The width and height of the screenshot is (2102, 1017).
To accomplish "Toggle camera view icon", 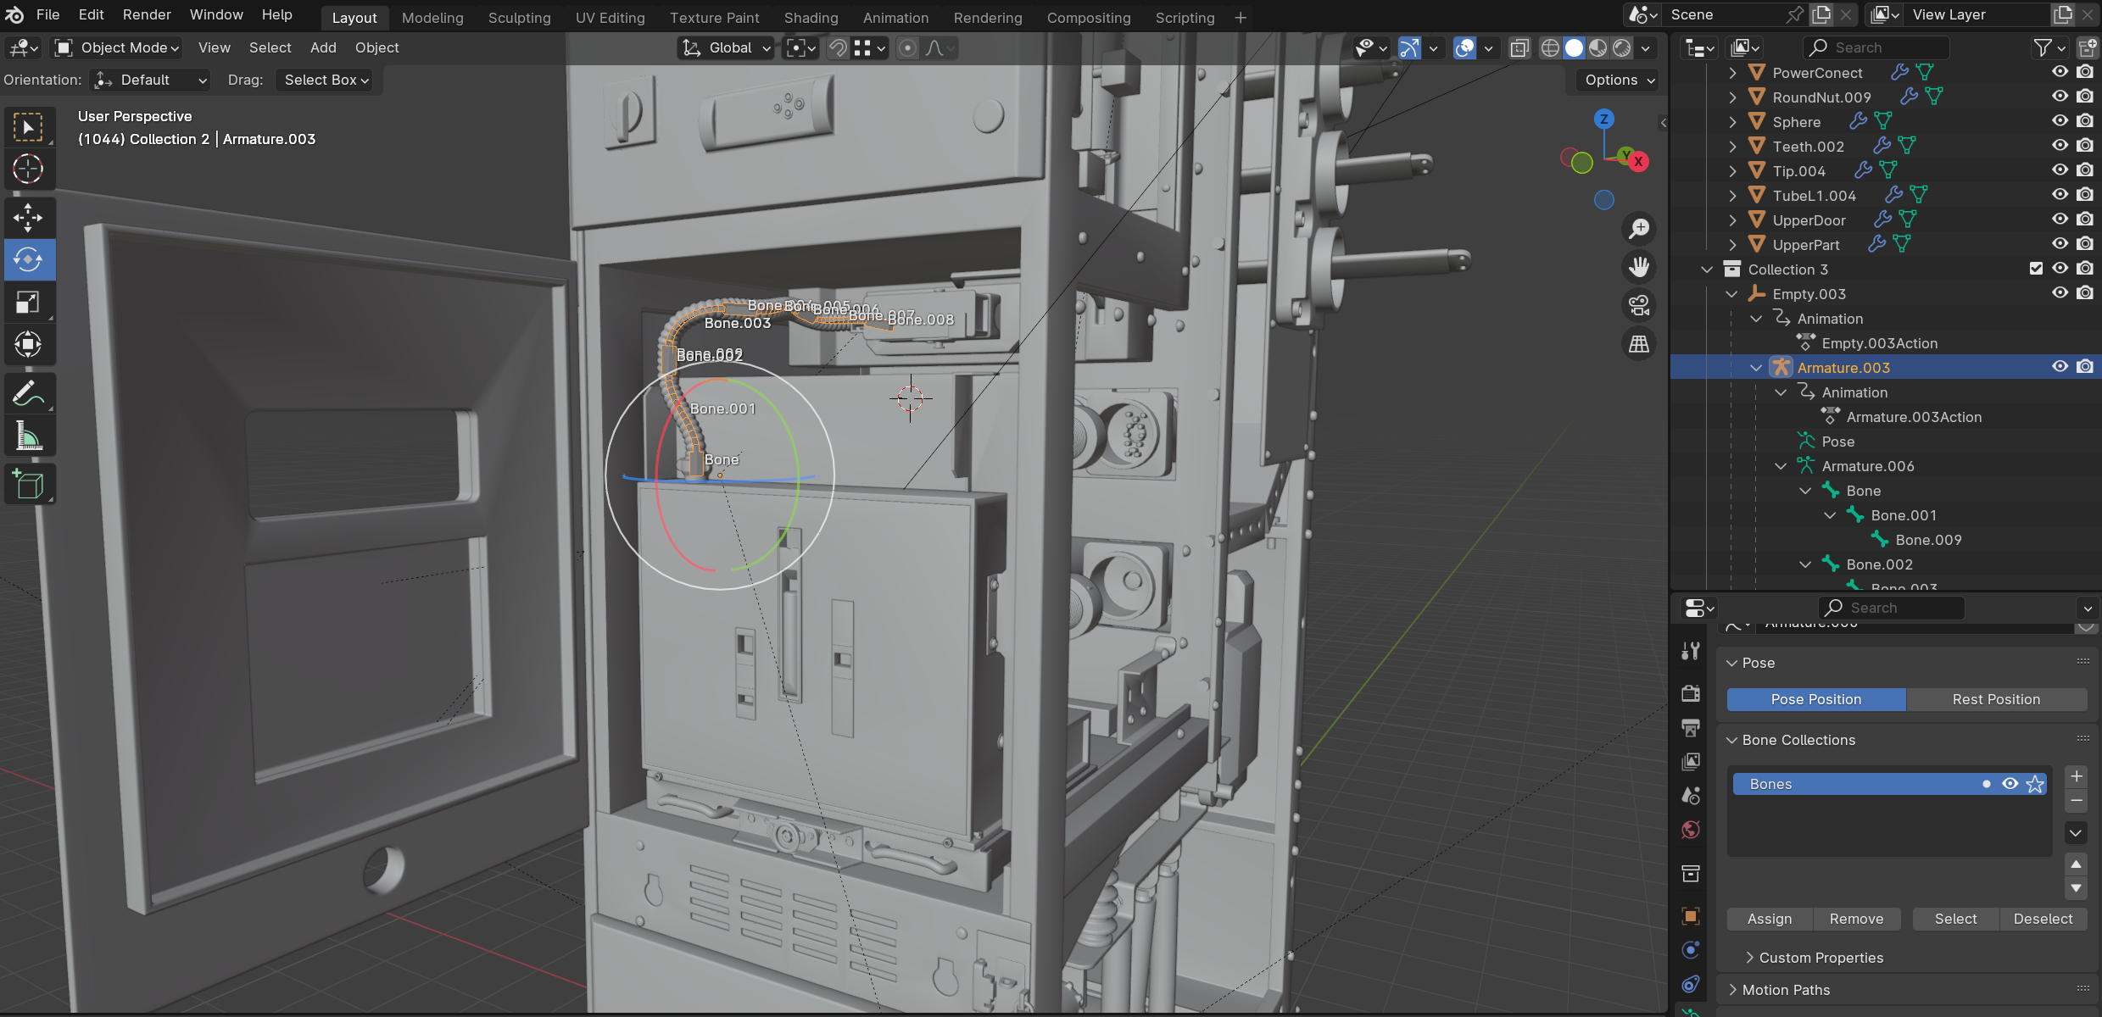I will coord(1639,305).
